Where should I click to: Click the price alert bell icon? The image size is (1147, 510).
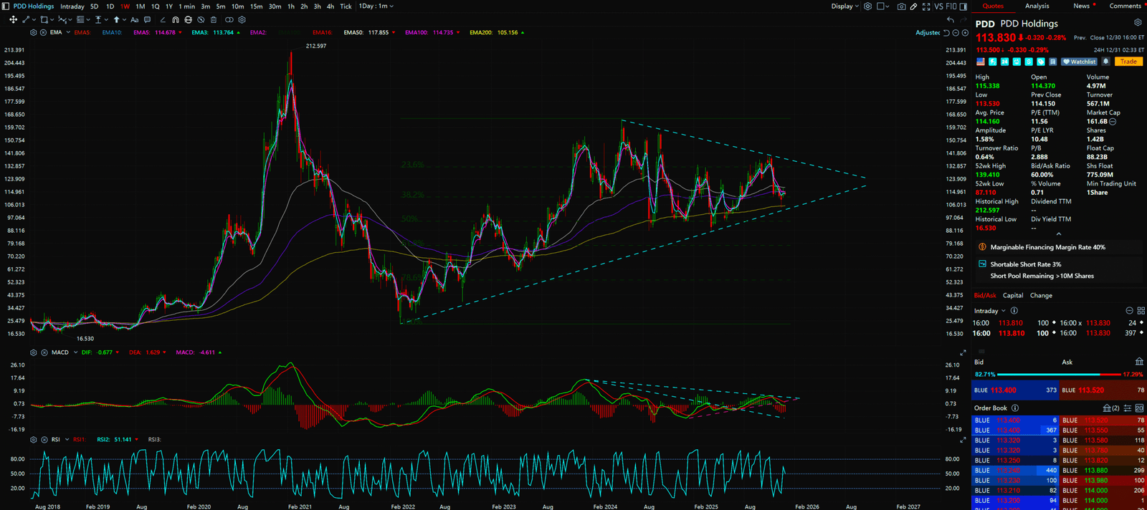[1106, 62]
